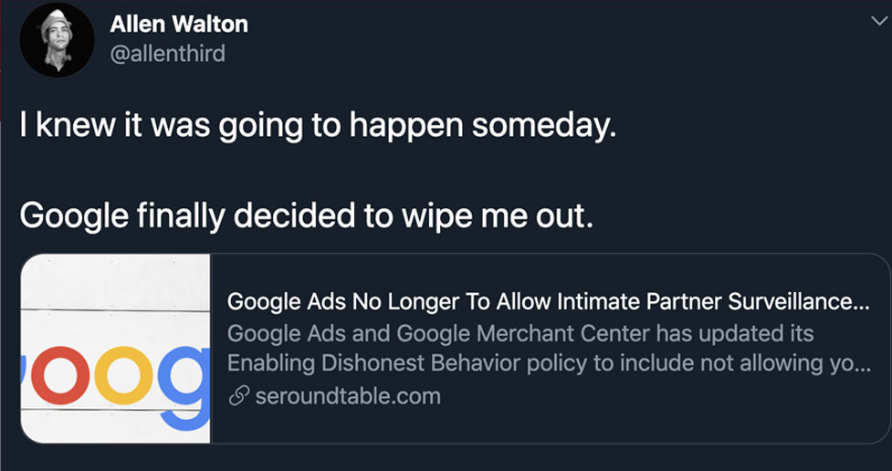Open the Google Ads article headline
The image size is (892, 471).
pyautogui.click(x=546, y=301)
